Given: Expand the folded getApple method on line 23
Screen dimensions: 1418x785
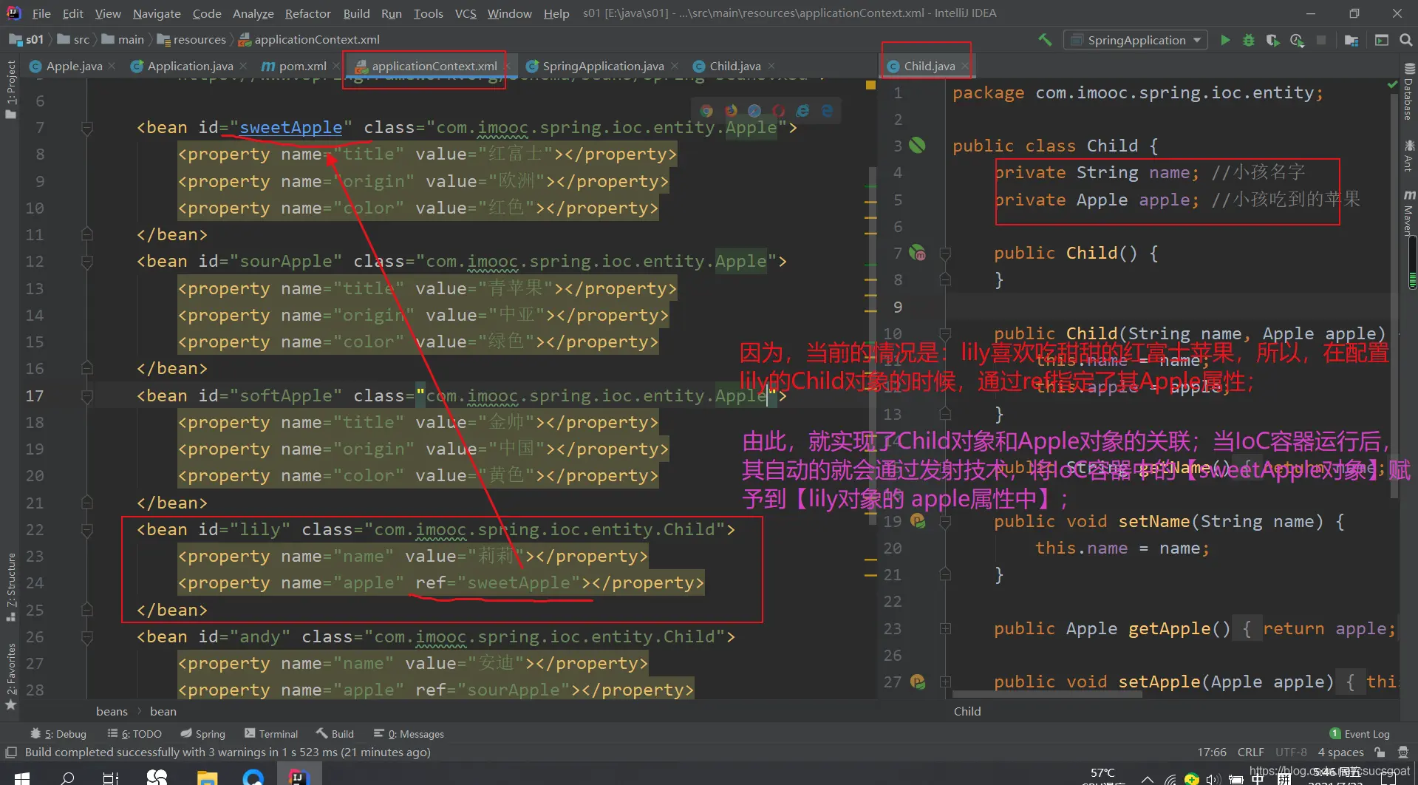Looking at the screenshot, I should (x=945, y=629).
